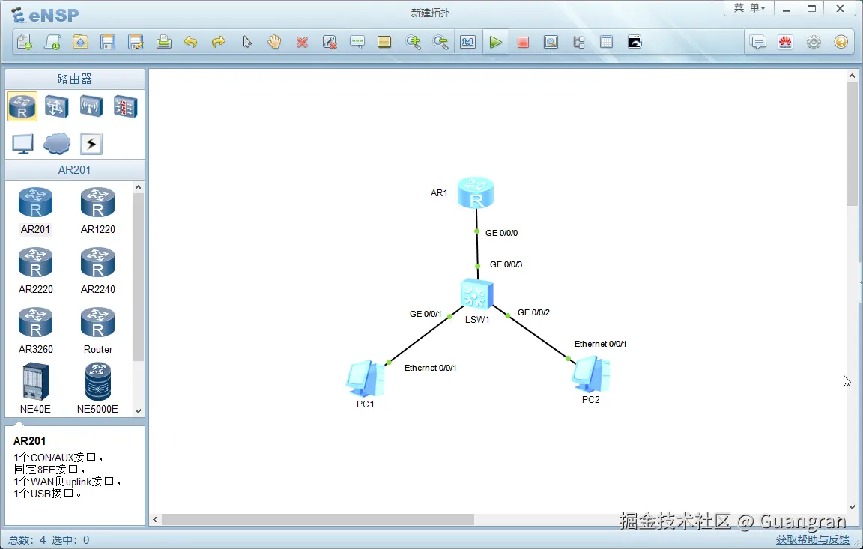Open the Huawei logo website icon
This screenshot has height=549, width=863.
[785, 43]
